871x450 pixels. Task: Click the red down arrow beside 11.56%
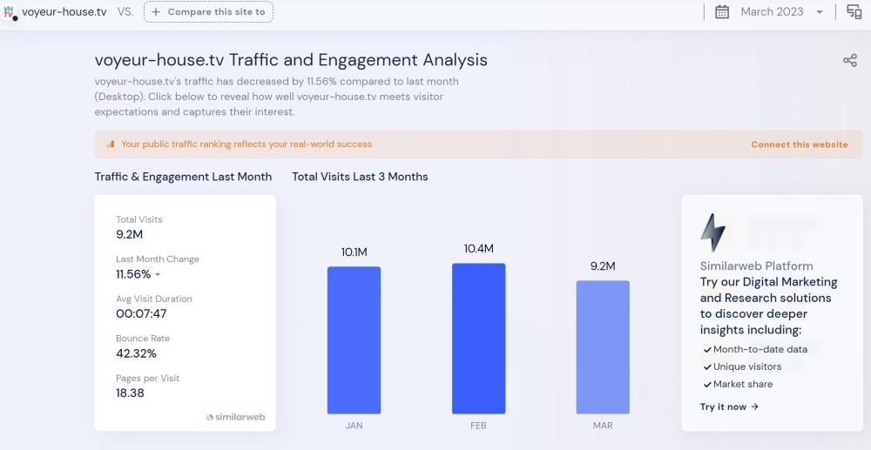[158, 275]
